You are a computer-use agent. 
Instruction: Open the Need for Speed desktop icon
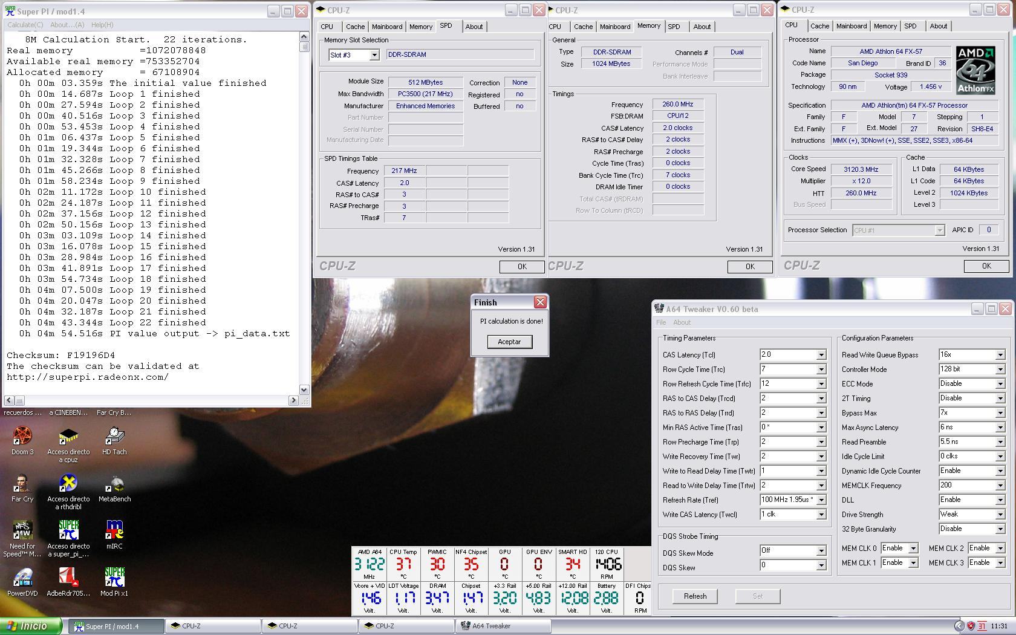coord(22,531)
